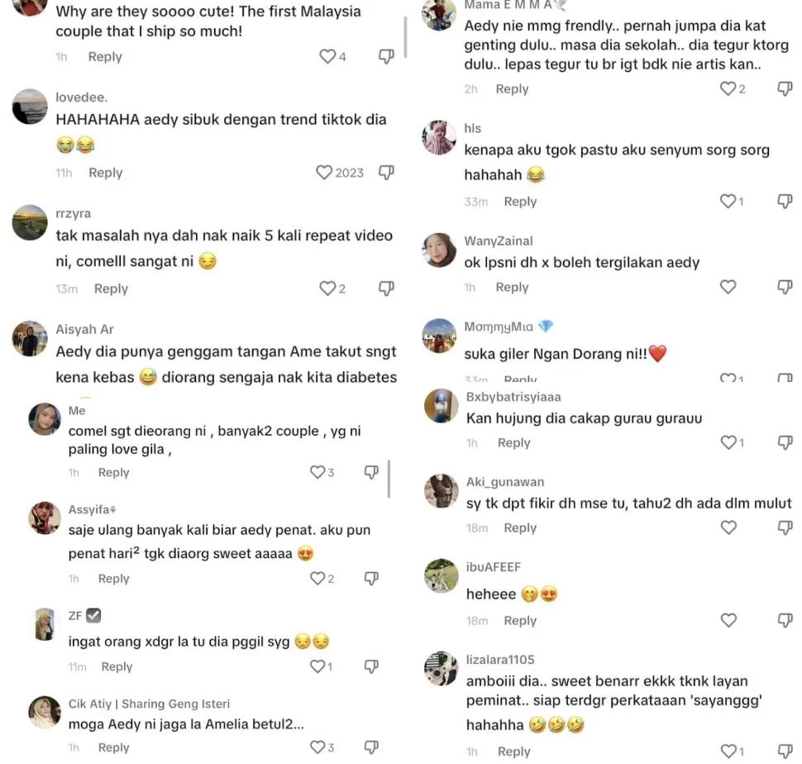Open rrzyra's profile avatar

(30, 222)
